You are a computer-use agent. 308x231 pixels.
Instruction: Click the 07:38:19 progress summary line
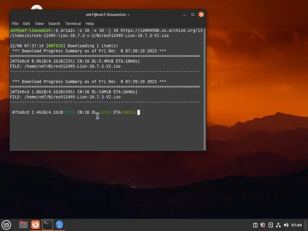pyautogui.click(x=89, y=51)
